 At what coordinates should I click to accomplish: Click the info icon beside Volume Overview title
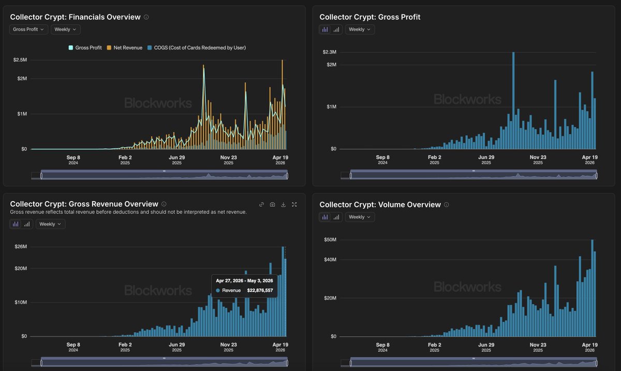447,205
